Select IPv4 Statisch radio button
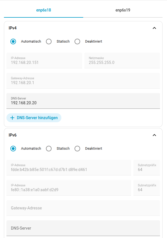The height and width of the screenshot is (238, 167). coord(49,41)
